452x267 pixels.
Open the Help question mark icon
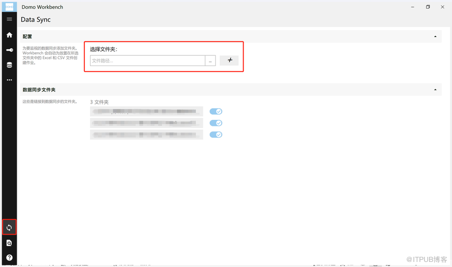9,257
